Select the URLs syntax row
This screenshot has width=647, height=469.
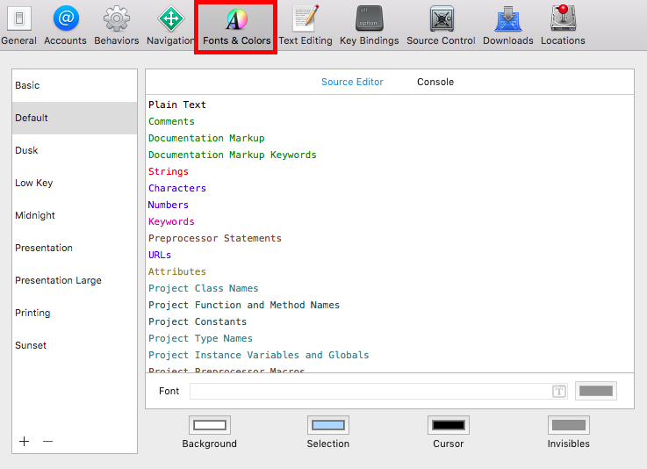pos(390,256)
